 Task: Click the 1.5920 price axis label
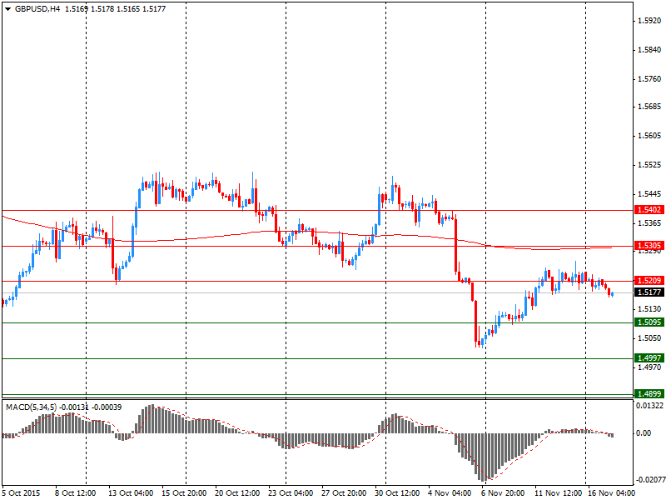[x=649, y=20]
